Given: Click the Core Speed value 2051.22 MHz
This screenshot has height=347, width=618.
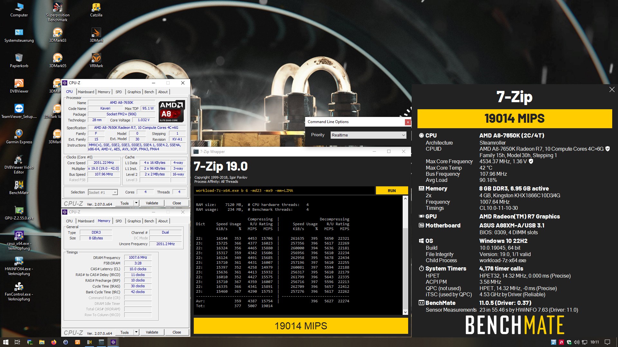Looking at the screenshot, I should pos(104,163).
